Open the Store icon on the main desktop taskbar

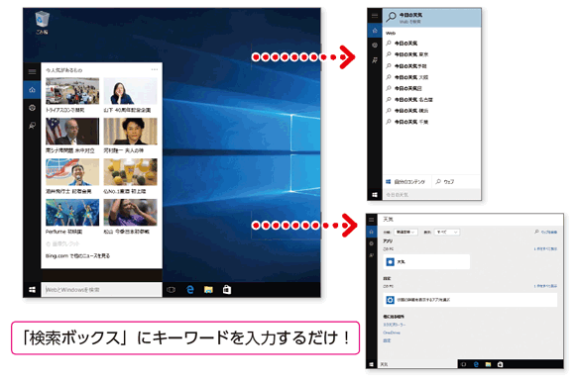227,290
